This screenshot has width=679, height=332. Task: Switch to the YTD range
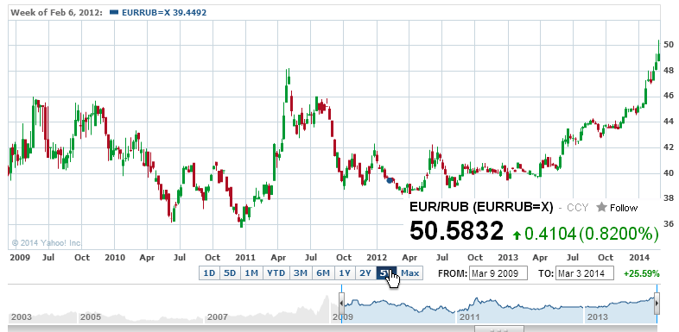tap(276, 273)
